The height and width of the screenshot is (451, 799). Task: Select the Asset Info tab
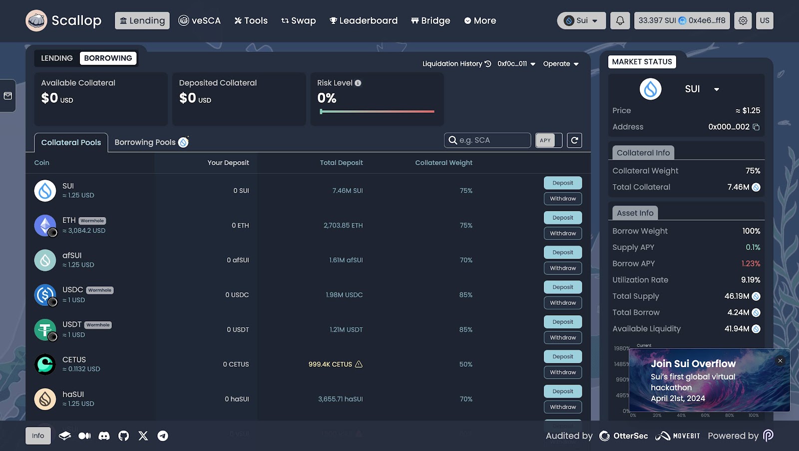[x=635, y=213]
